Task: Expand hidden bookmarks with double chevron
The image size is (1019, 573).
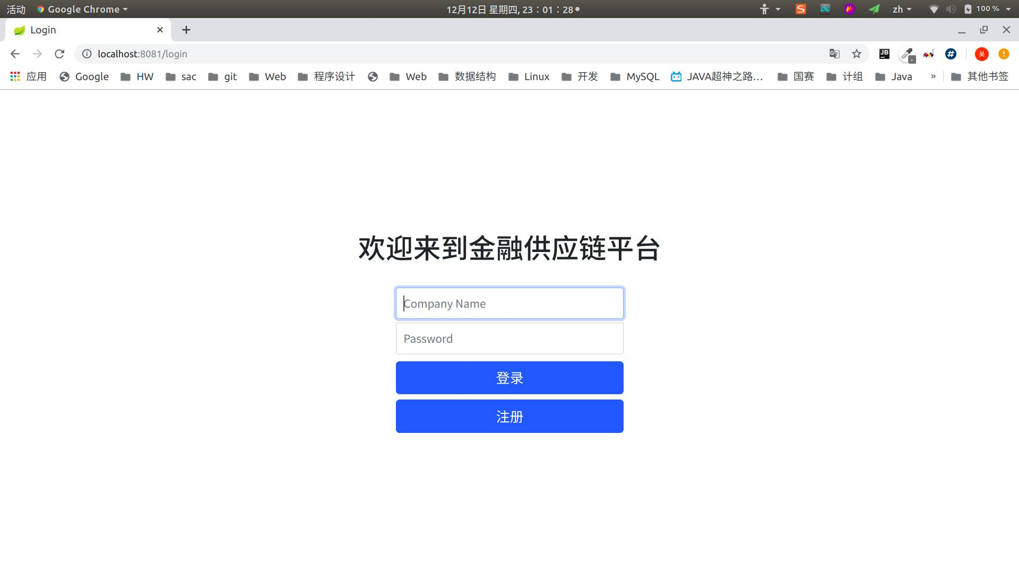Action: pos(933,76)
